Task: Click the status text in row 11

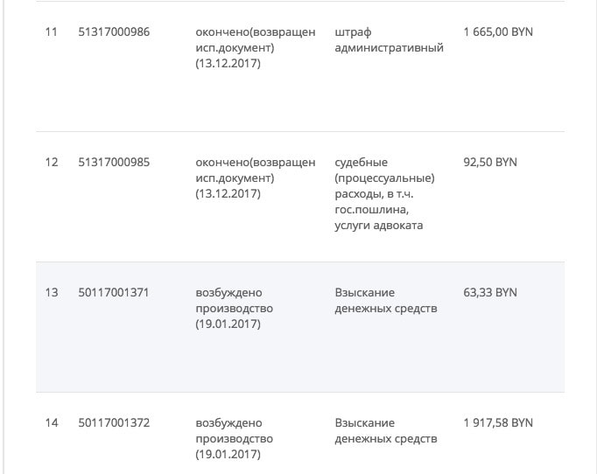Action: (255, 47)
